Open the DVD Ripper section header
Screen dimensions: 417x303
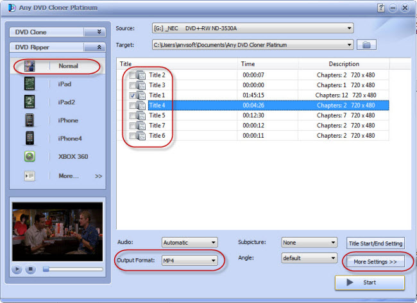click(58, 47)
